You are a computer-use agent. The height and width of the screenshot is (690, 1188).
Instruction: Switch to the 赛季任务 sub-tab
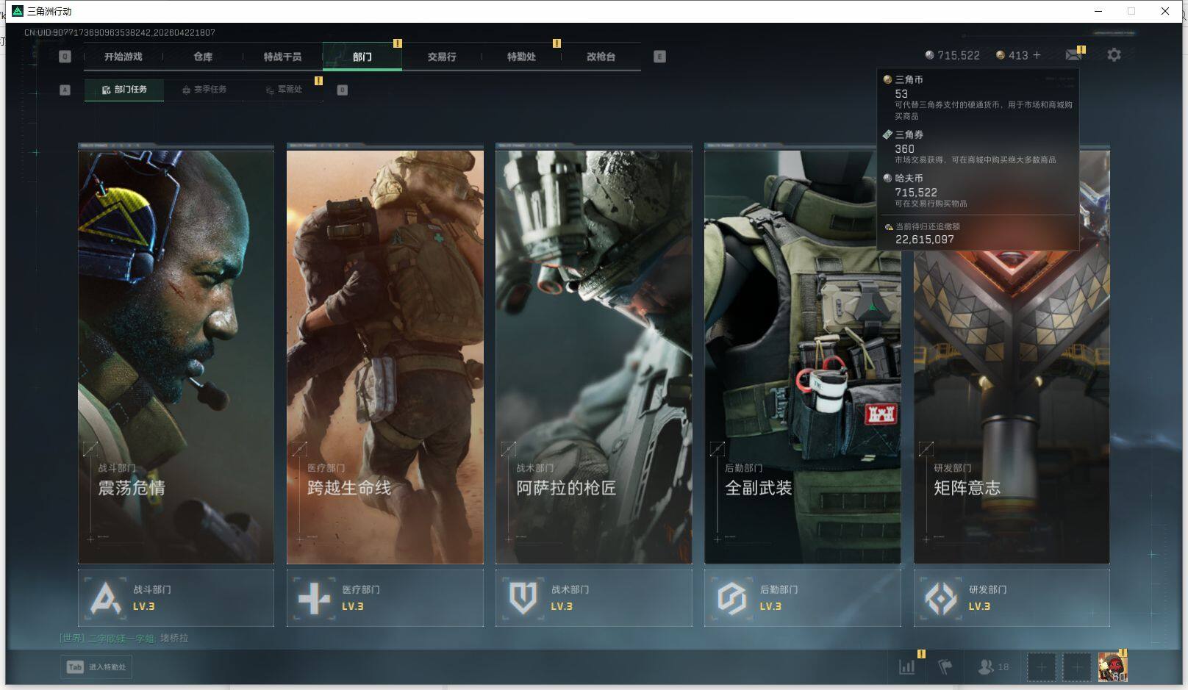(x=204, y=90)
